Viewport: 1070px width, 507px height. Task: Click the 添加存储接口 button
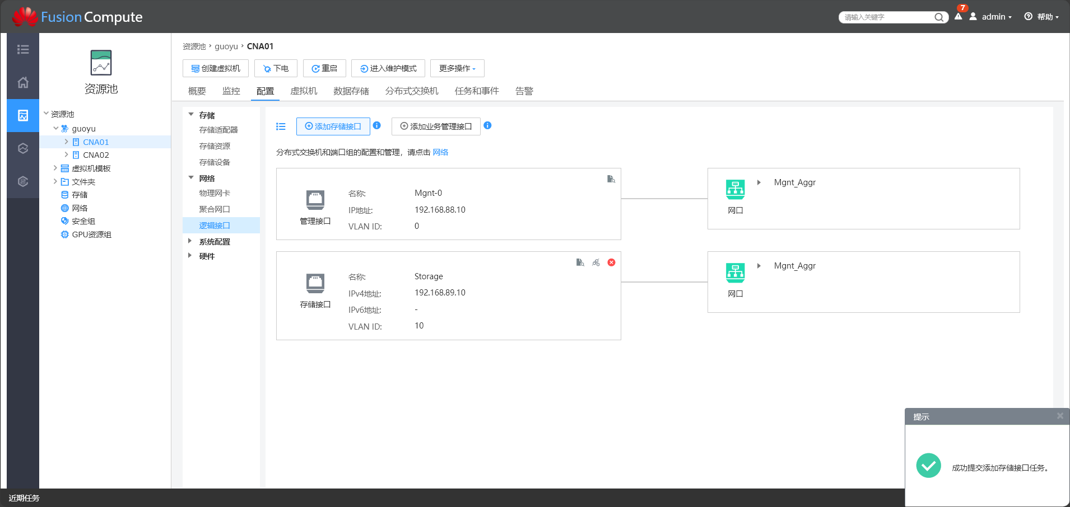pyautogui.click(x=333, y=126)
